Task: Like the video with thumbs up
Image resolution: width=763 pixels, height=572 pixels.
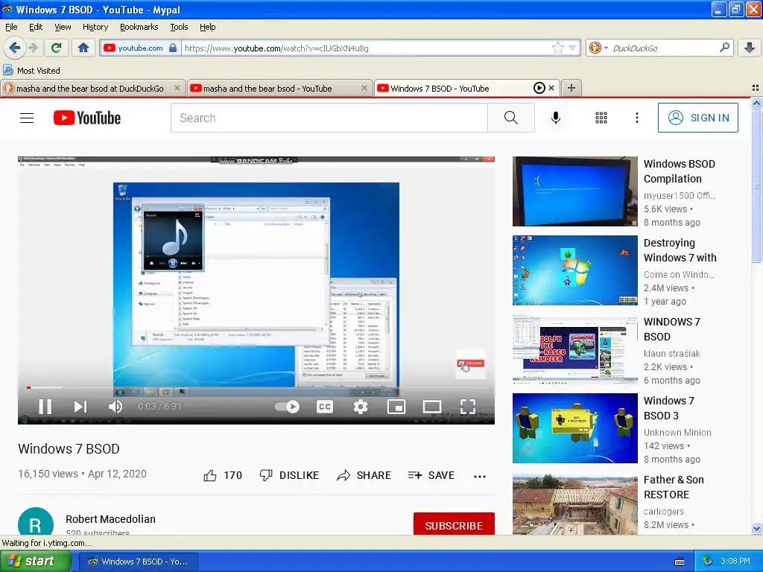Action: (223, 475)
